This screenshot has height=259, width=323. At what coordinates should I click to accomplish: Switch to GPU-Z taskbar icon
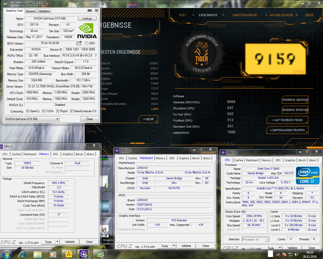(x=101, y=254)
